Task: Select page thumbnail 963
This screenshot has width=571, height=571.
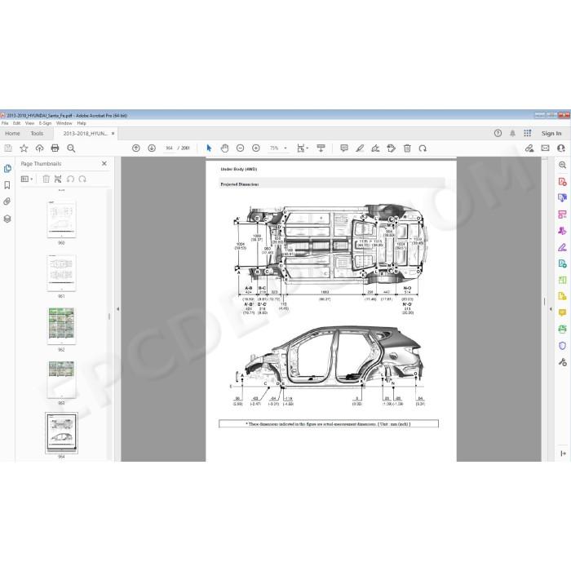Action: coord(61,378)
